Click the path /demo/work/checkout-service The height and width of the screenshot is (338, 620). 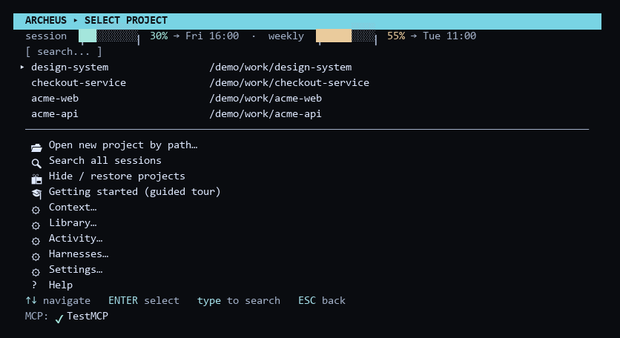tap(289, 82)
